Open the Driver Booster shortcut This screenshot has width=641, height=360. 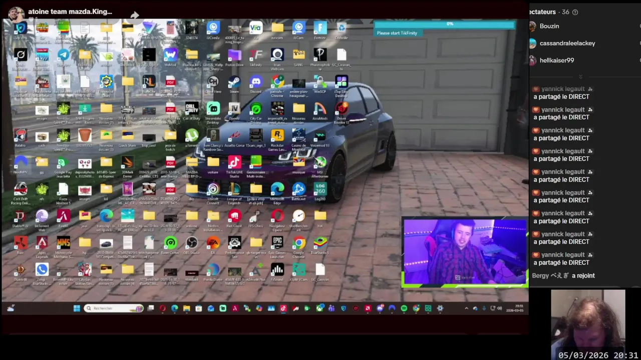click(x=342, y=111)
